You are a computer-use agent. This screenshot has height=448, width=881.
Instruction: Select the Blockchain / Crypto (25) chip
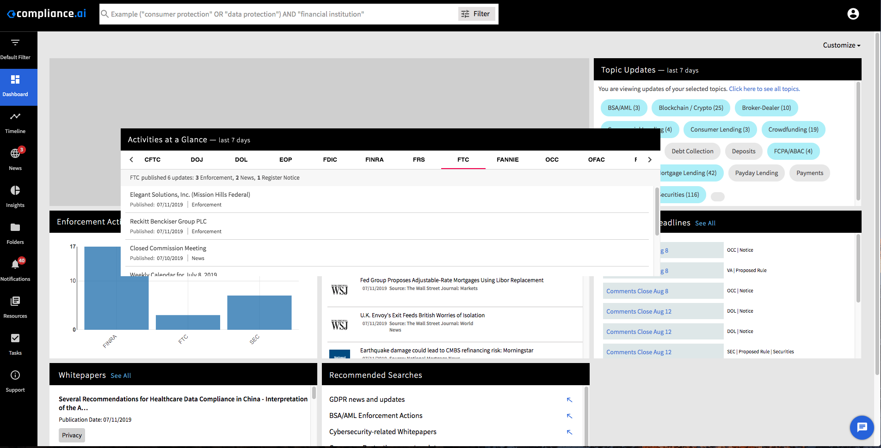(x=691, y=108)
